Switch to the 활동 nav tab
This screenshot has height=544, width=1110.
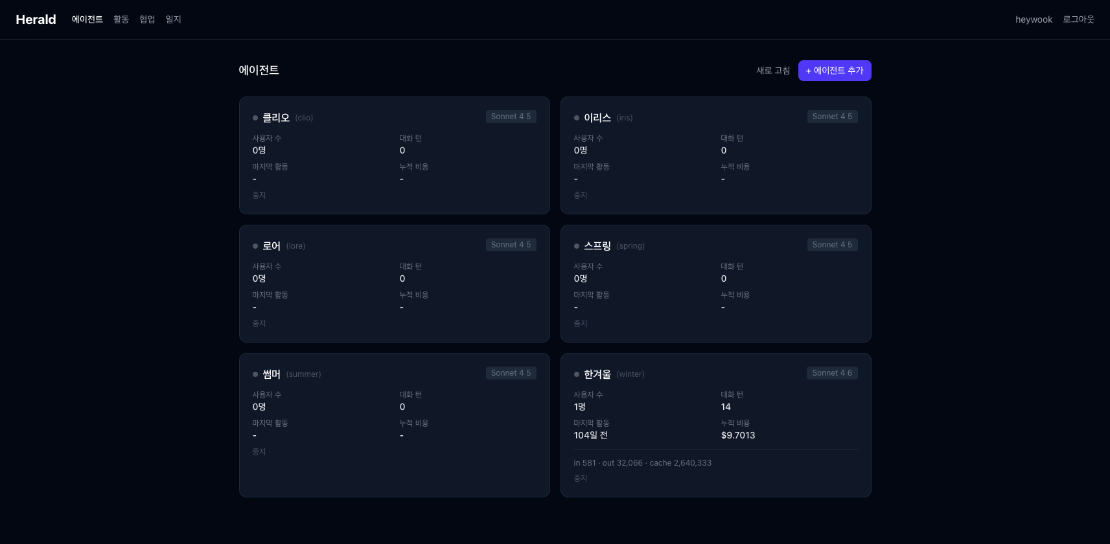[121, 19]
